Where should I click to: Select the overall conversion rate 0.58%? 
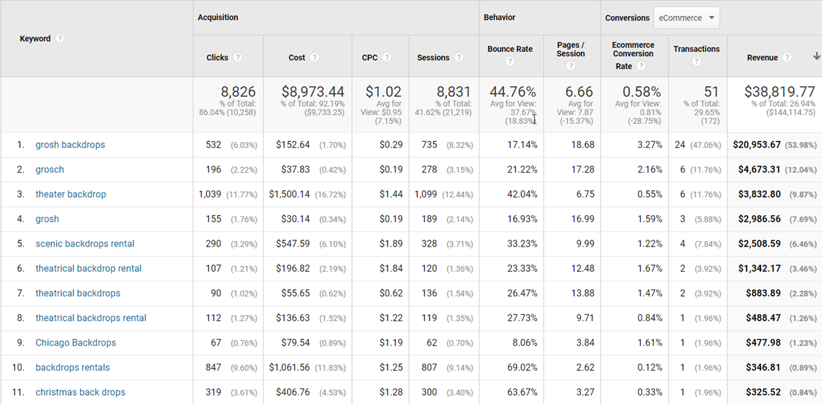[x=641, y=92]
